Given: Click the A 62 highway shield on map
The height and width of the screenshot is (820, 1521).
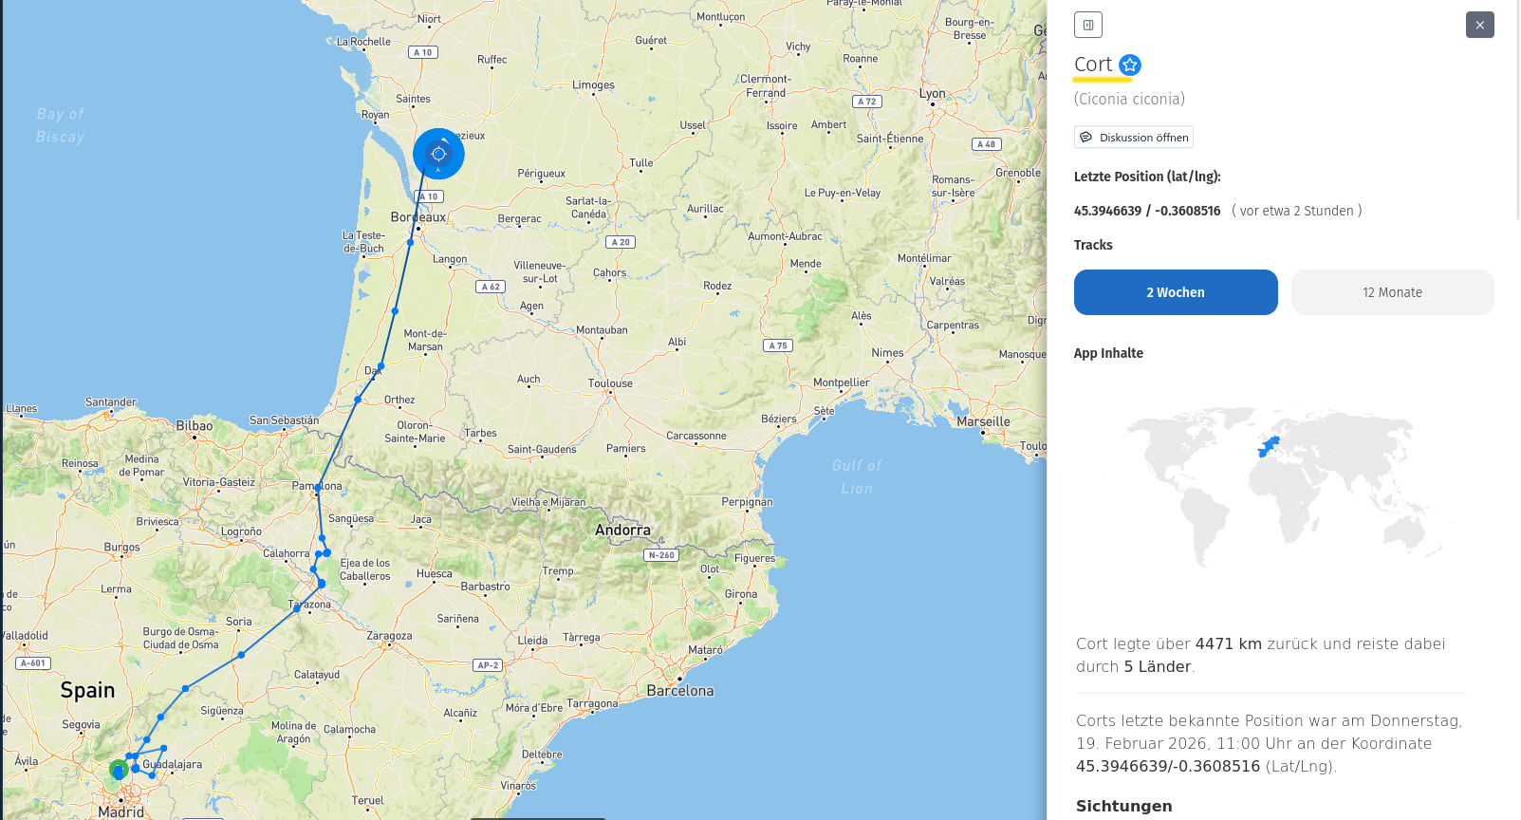Looking at the screenshot, I should coord(490,287).
